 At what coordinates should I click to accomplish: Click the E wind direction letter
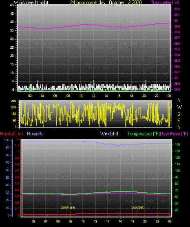(179, 120)
